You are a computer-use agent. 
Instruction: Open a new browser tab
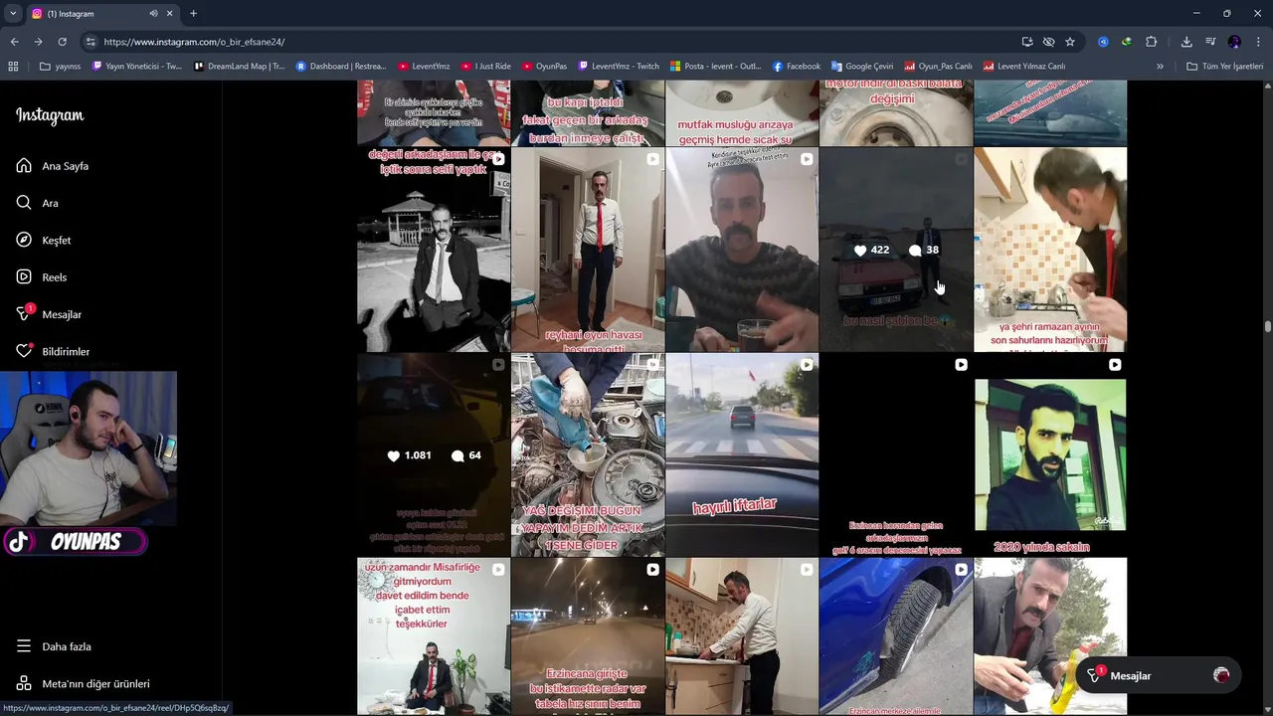point(193,14)
